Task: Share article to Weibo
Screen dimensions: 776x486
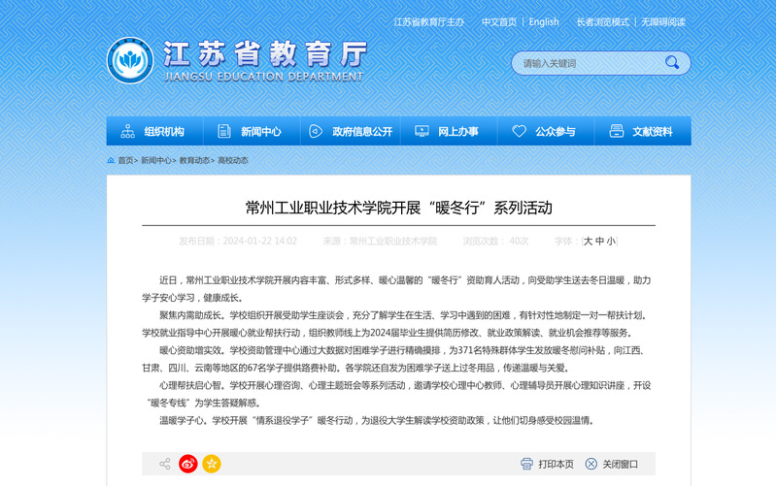Action: (187, 464)
